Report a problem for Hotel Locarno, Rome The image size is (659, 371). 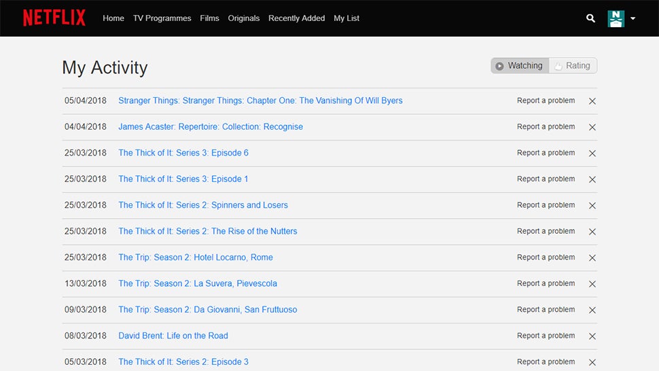click(546, 257)
